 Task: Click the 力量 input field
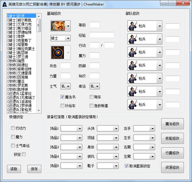pos(65,76)
